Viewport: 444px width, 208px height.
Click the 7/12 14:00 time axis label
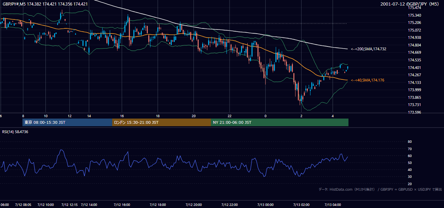coord(89,205)
